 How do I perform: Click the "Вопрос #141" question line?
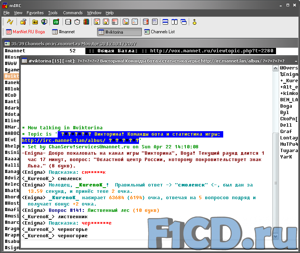coord(91,210)
